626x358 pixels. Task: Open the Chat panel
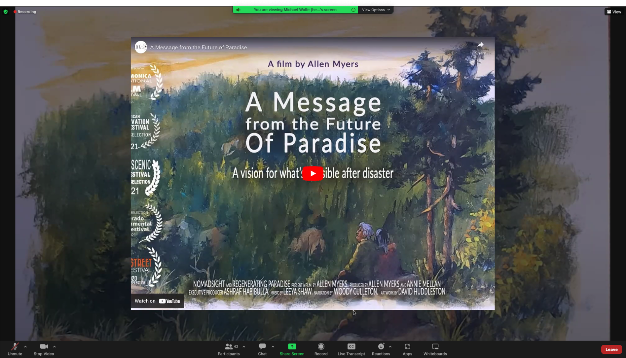(262, 349)
